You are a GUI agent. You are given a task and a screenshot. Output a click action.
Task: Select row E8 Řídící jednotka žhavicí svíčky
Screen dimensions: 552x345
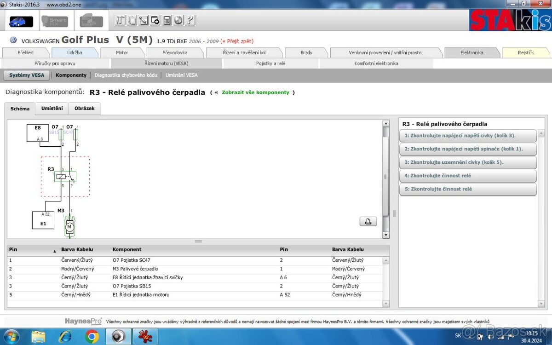195,277
